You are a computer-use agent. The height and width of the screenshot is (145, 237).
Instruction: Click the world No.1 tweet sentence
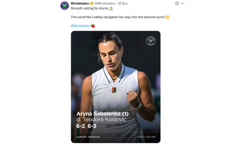click(118, 17)
